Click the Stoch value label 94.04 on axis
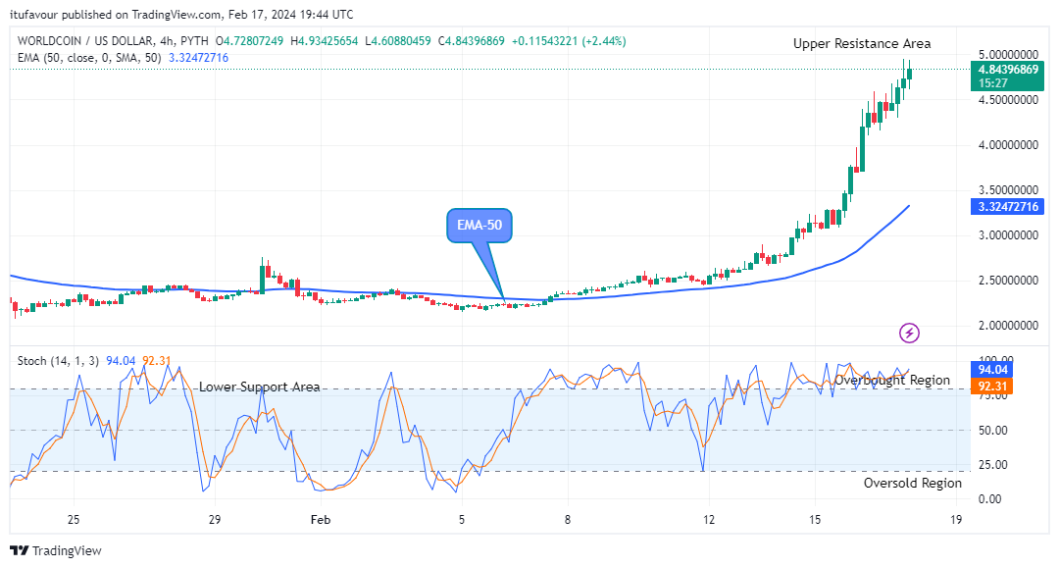 992,370
